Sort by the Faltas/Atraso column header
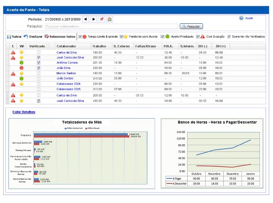Viewport: 273px width, 203px height. (x=146, y=46)
